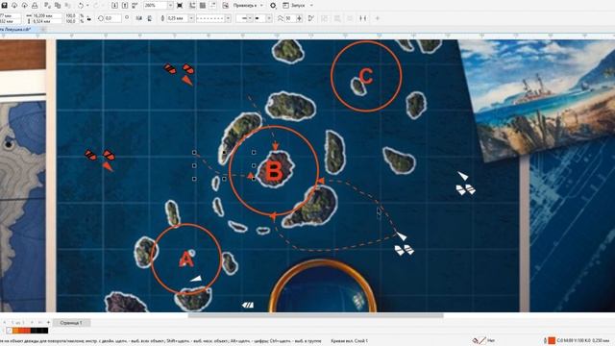Image resolution: width=615 pixels, height=346 pixels.
Task: Click the Import icon in the toolbar
Action: coord(114,6)
